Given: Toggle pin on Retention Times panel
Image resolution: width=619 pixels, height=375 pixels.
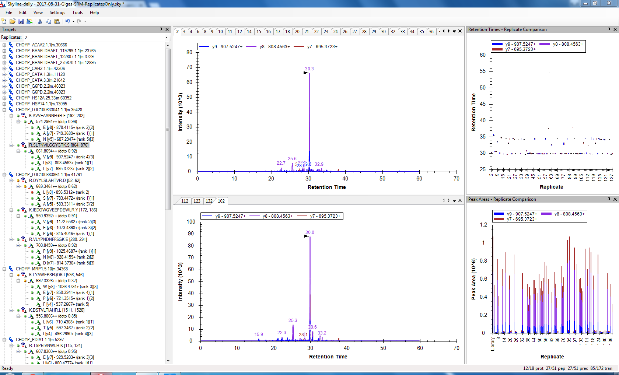Looking at the screenshot, I should point(609,29).
